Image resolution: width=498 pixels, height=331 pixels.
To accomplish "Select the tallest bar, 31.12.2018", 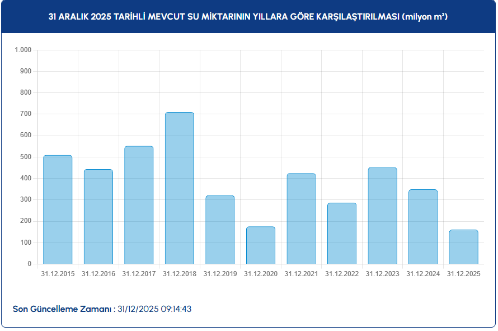I will [180, 188].
